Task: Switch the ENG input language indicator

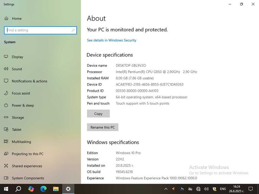Action: 223,189
